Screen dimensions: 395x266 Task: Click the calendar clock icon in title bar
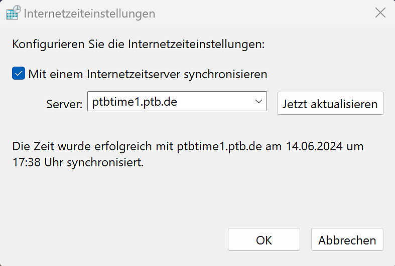[x=13, y=13]
